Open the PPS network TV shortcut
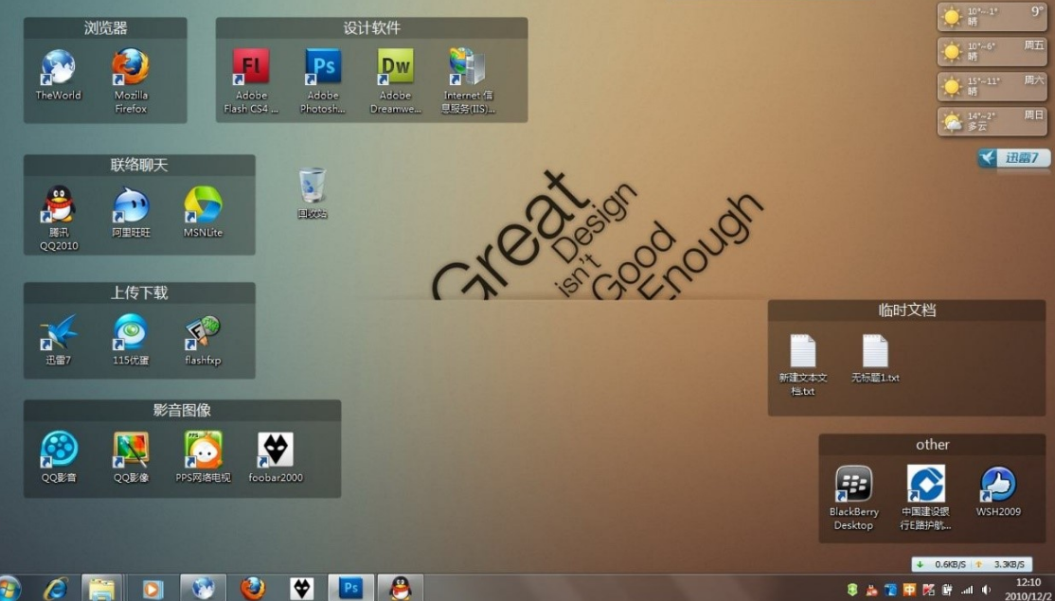1055x601 pixels. click(x=203, y=451)
